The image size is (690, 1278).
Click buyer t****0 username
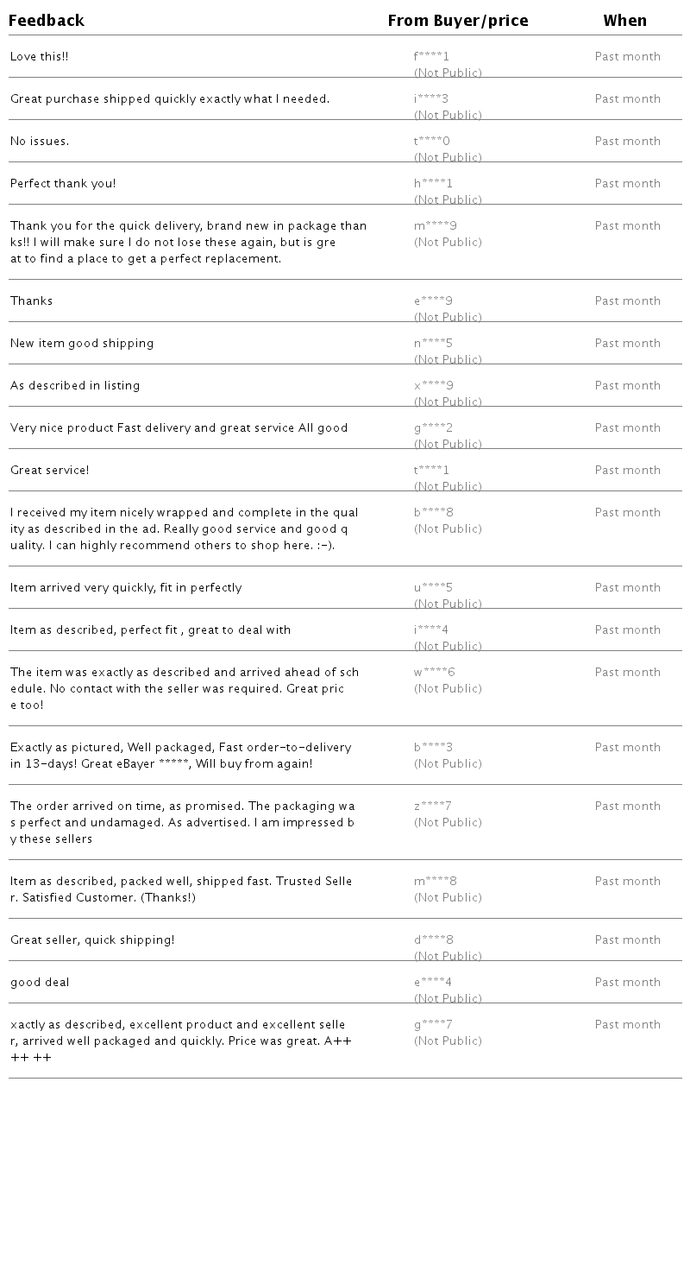(x=431, y=142)
